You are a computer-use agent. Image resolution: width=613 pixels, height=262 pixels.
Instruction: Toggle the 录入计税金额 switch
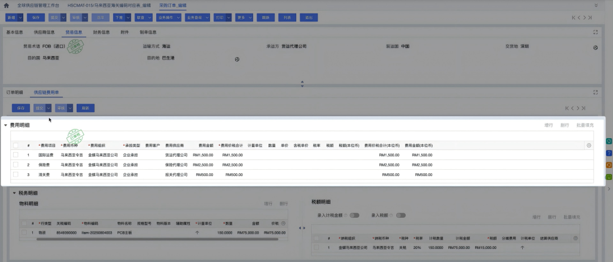(x=355, y=215)
